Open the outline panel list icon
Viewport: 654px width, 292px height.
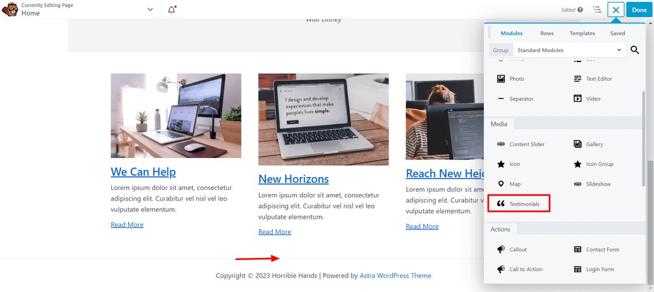pos(597,10)
